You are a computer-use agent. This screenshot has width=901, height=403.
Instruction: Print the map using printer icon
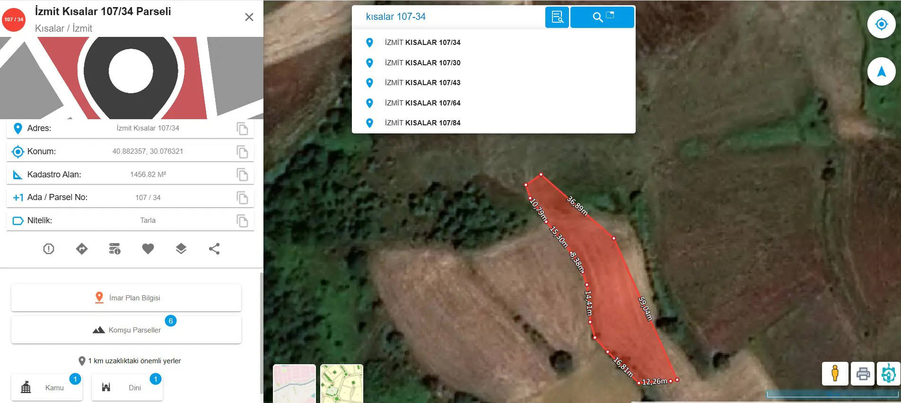(863, 374)
